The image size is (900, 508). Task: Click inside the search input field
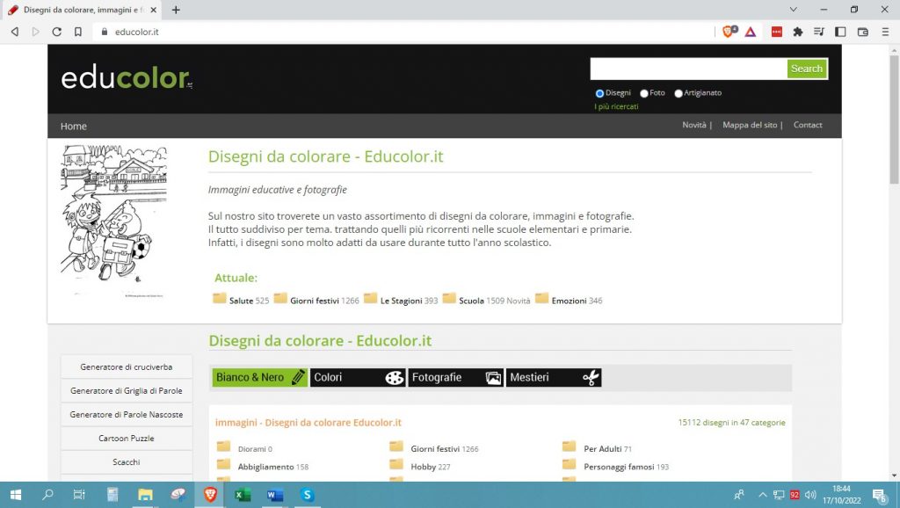[686, 68]
